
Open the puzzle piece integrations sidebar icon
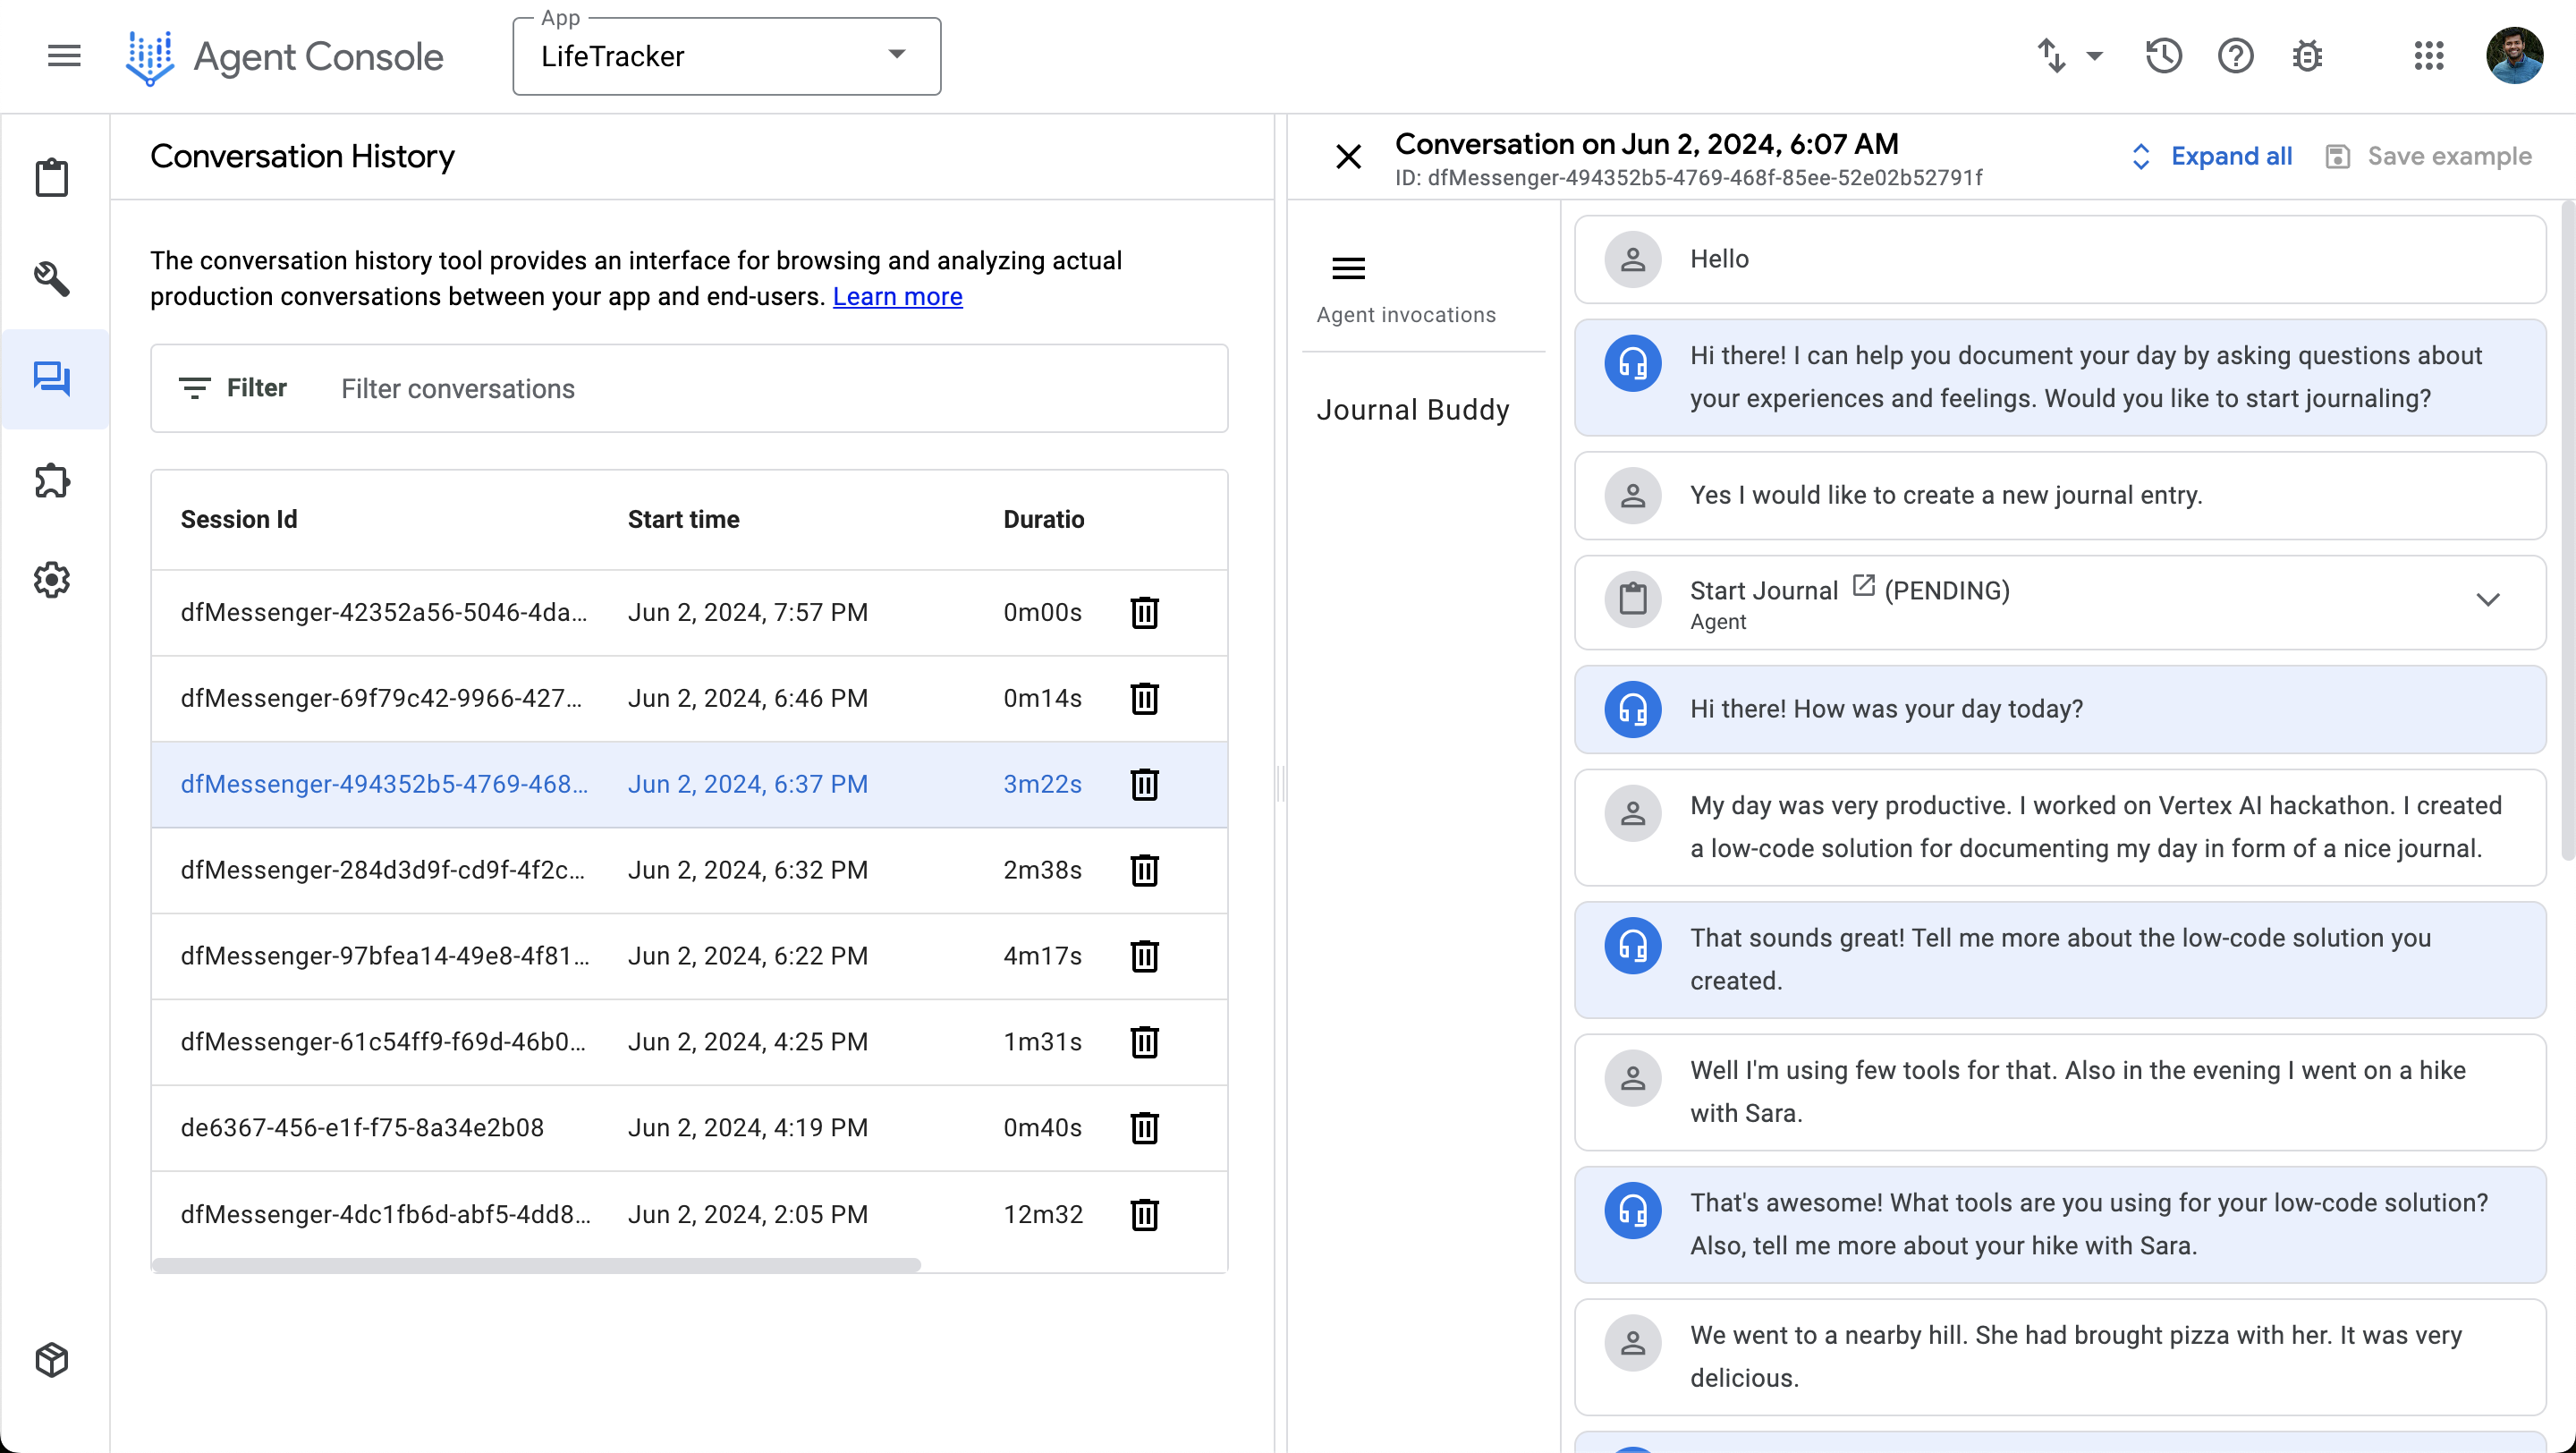coord(52,481)
